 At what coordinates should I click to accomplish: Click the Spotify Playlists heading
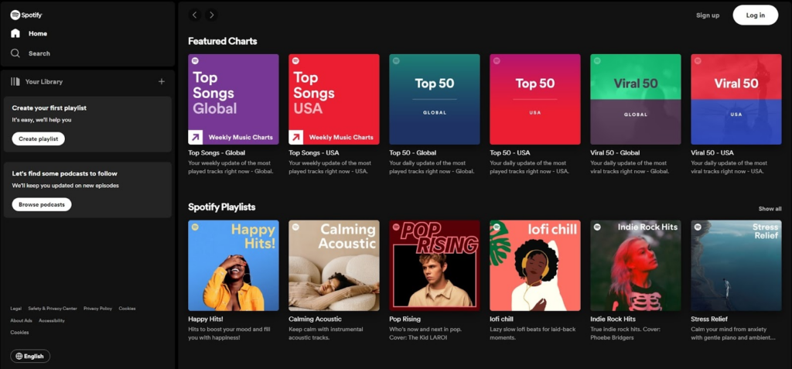[222, 207]
